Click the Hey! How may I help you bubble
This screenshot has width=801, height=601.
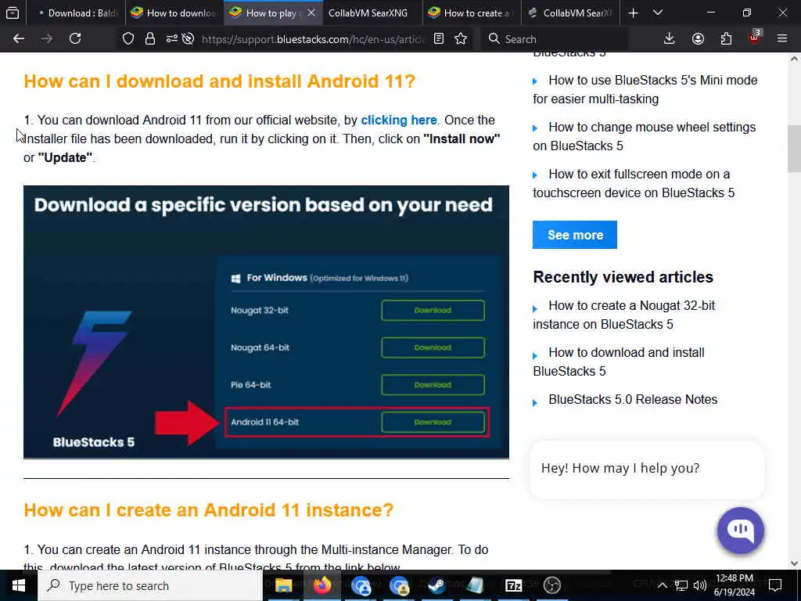(647, 469)
